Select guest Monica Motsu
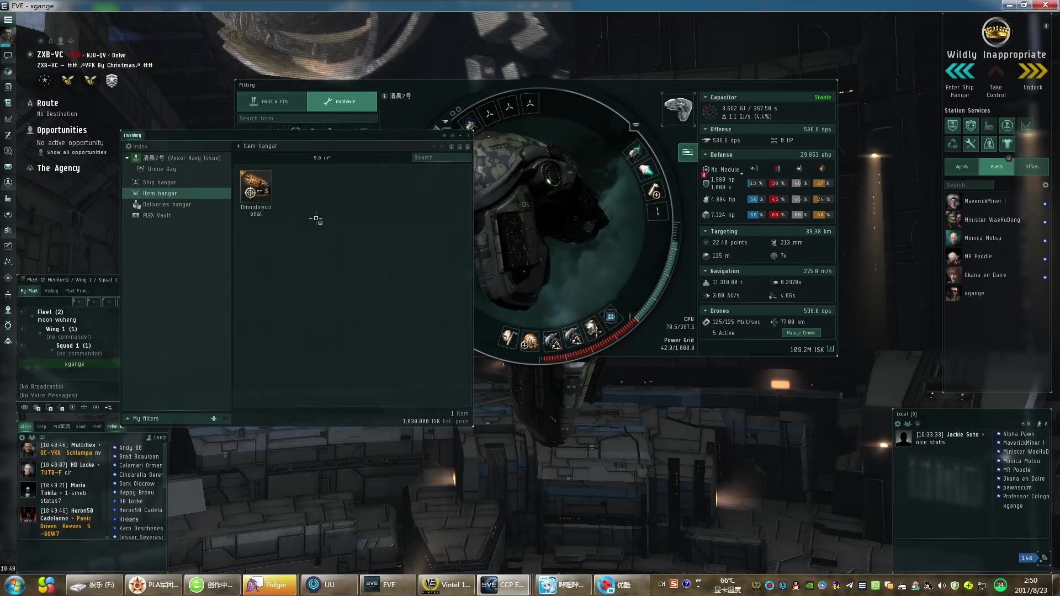The image size is (1060, 596). pos(997,238)
